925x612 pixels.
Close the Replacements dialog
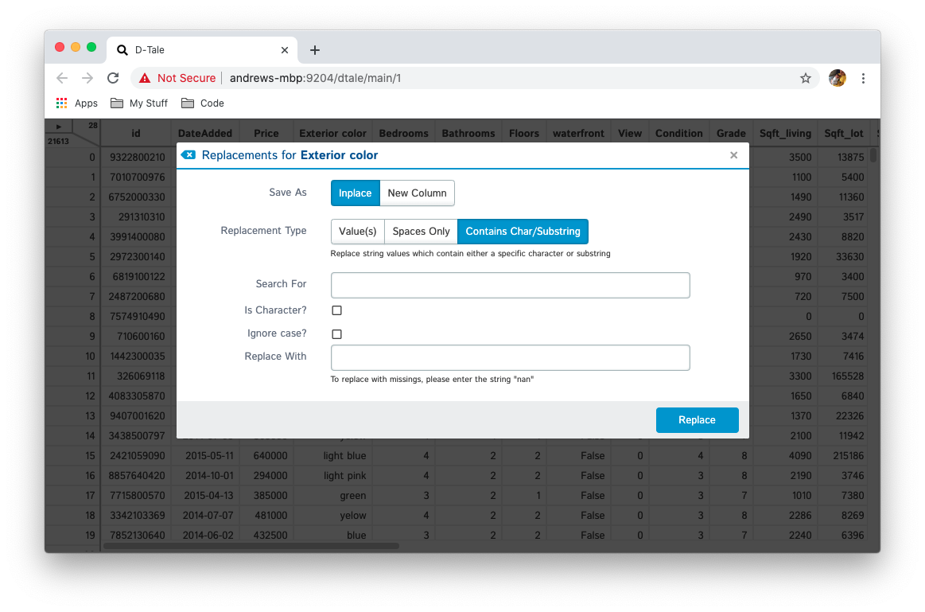733,155
